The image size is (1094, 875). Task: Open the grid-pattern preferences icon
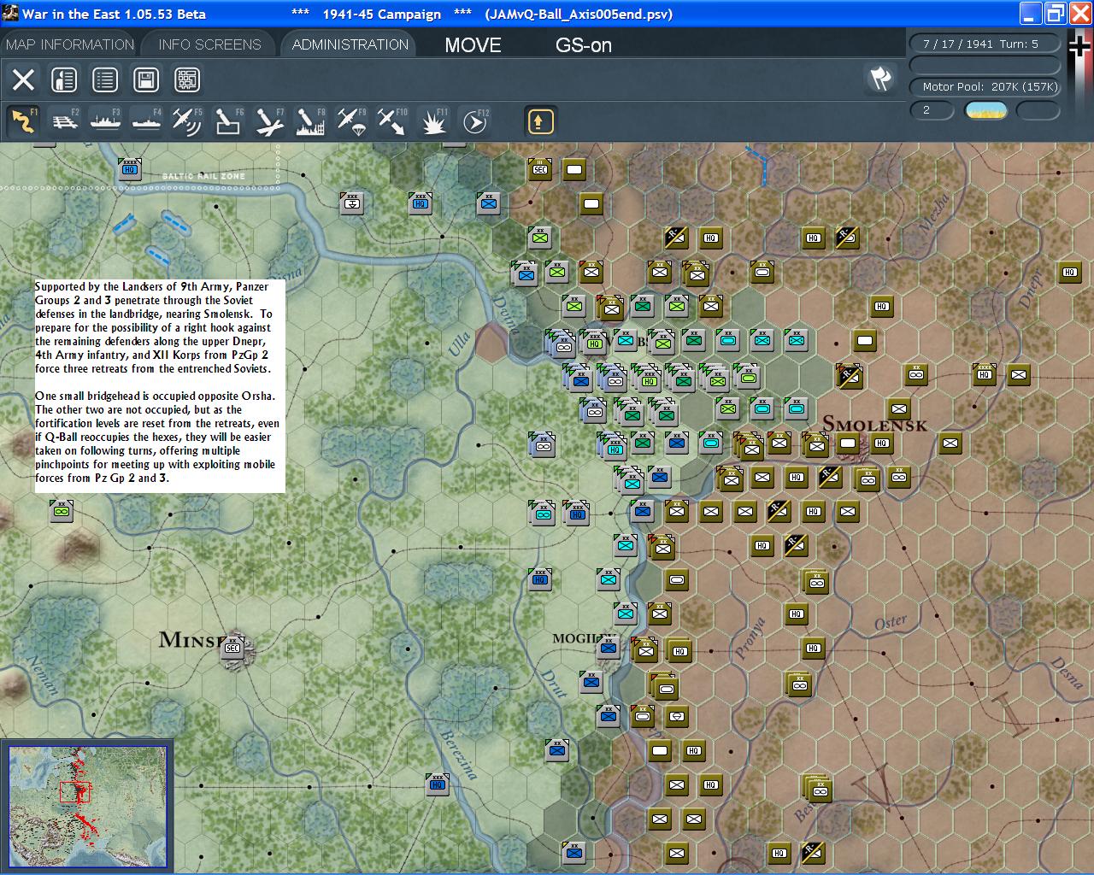(187, 79)
